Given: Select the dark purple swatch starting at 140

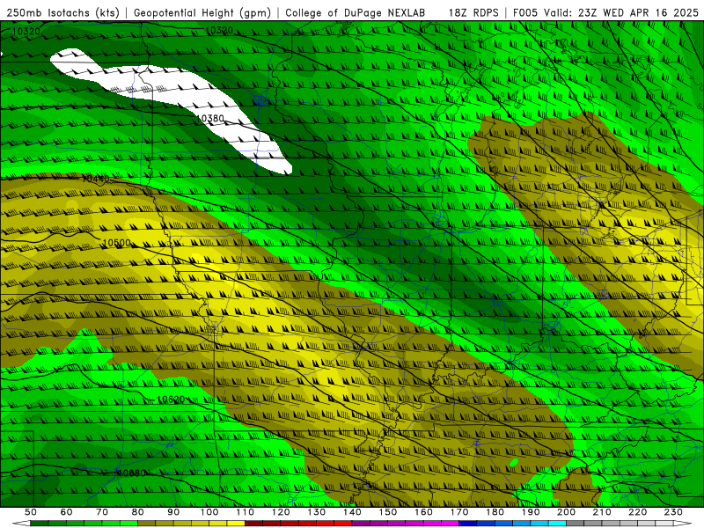Looking at the screenshot, I should pyautogui.click(x=361, y=524).
